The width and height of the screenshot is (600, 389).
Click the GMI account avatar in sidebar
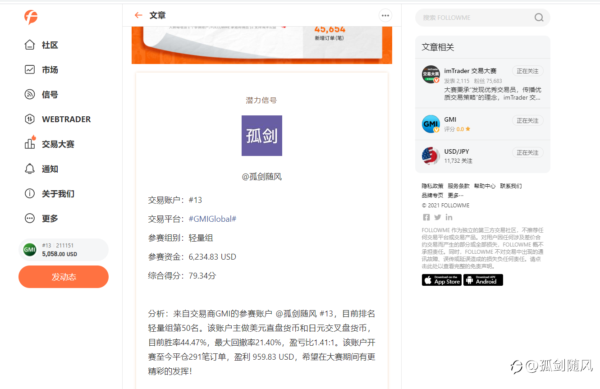[x=30, y=250]
